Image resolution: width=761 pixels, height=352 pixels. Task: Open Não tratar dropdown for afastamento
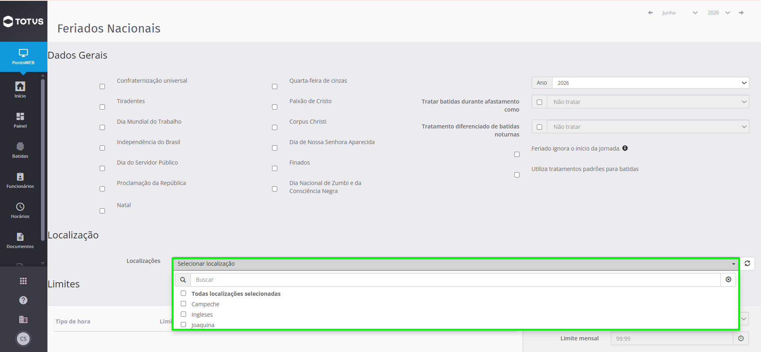click(648, 102)
